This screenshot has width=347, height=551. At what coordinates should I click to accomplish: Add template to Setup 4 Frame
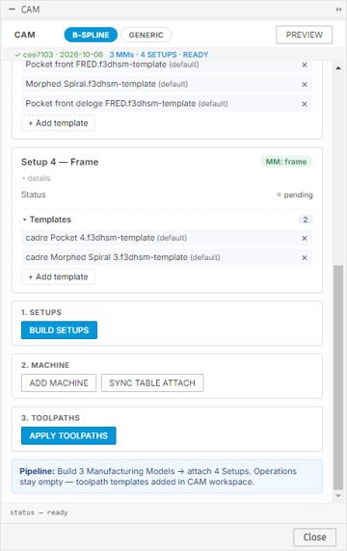click(x=58, y=276)
